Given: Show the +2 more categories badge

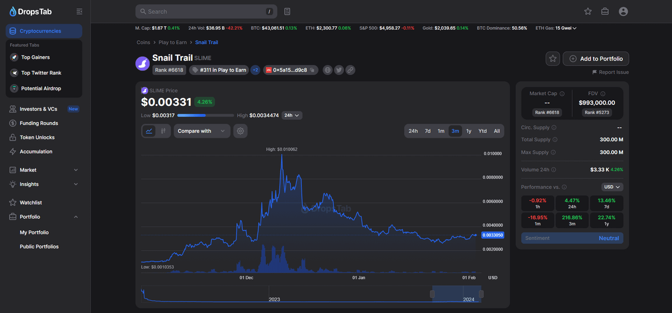Looking at the screenshot, I should pos(255,70).
